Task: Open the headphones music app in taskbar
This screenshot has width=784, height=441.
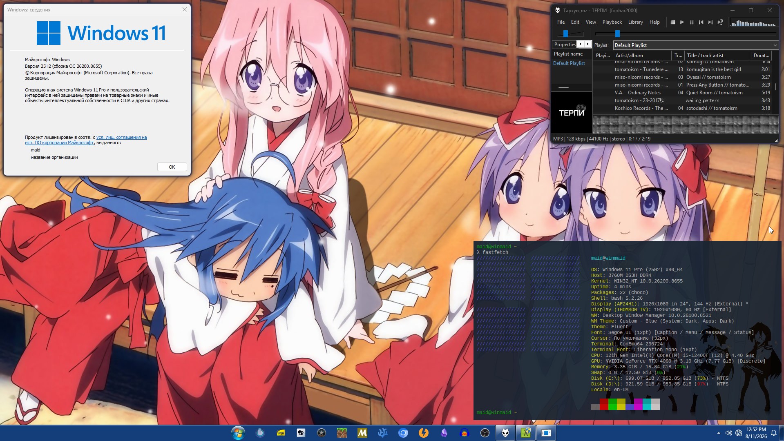Action: pyautogui.click(x=465, y=433)
